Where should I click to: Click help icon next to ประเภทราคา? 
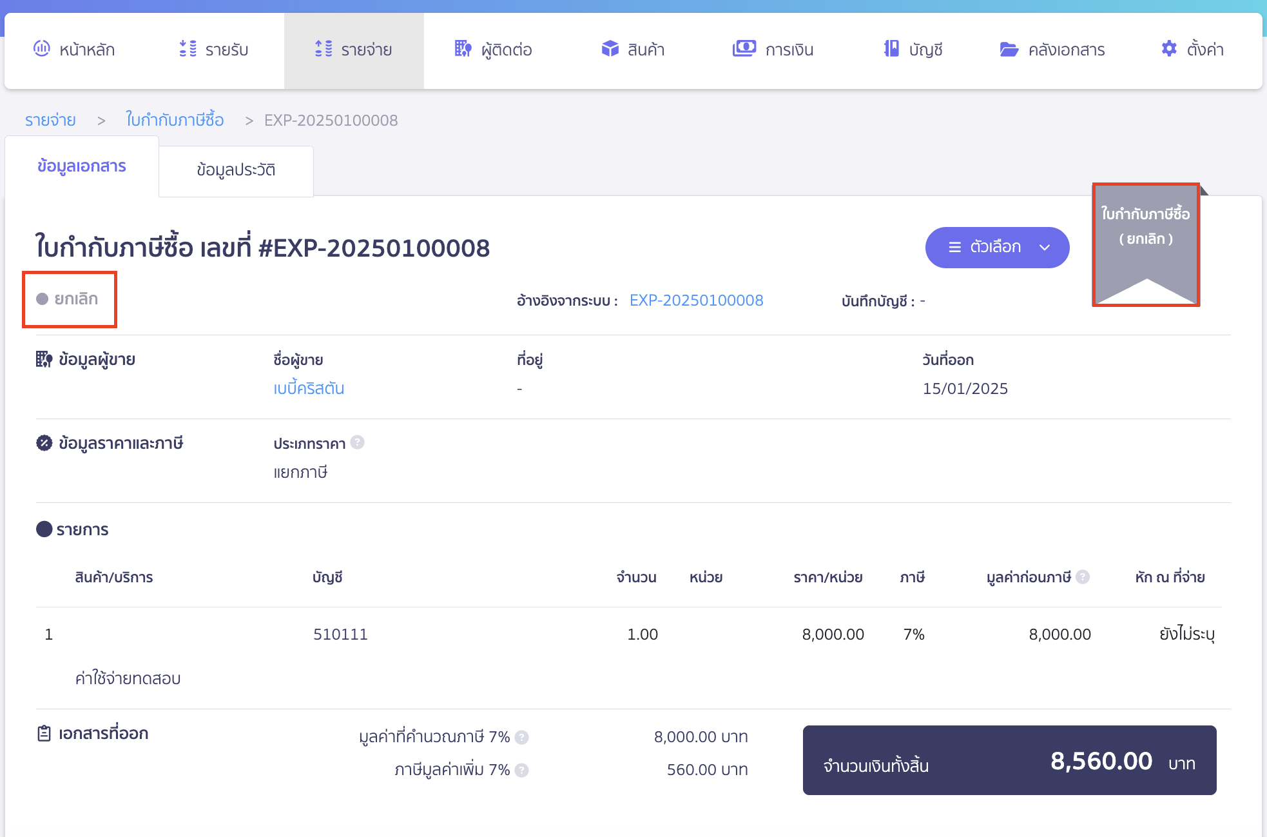pos(358,442)
